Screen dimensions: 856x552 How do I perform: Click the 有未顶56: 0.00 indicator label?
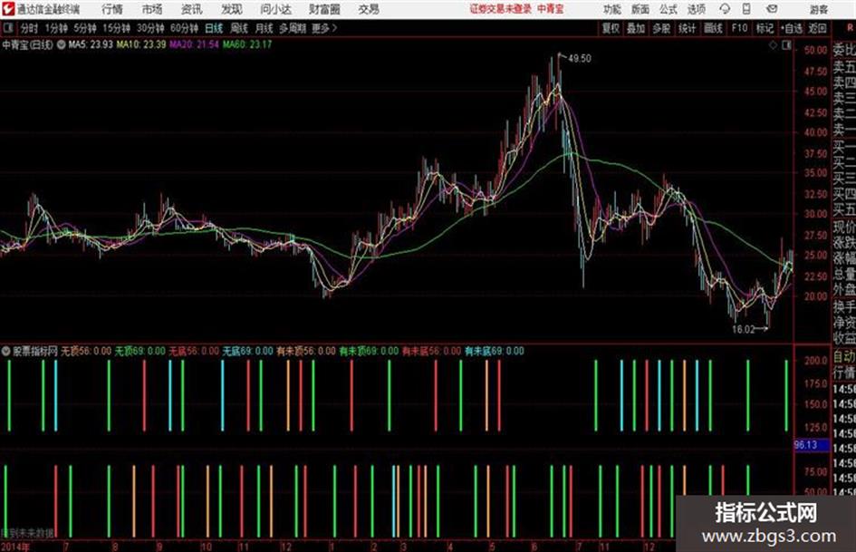click(306, 351)
